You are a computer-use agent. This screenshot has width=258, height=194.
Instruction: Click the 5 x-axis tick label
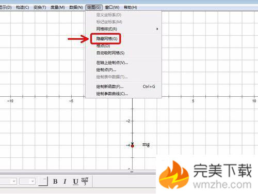pyautogui.click(x=193, y=101)
